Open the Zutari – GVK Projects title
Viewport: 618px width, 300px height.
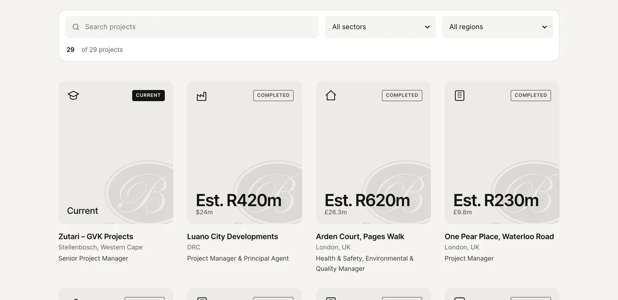pyautogui.click(x=96, y=236)
